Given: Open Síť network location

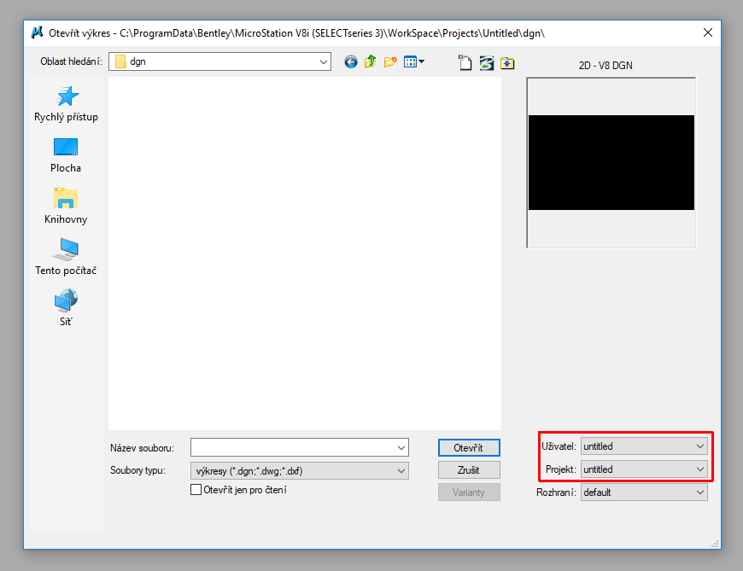Looking at the screenshot, I should point(66,309).
